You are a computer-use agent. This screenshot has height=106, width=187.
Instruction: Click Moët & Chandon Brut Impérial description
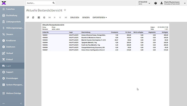click(93, 40)
